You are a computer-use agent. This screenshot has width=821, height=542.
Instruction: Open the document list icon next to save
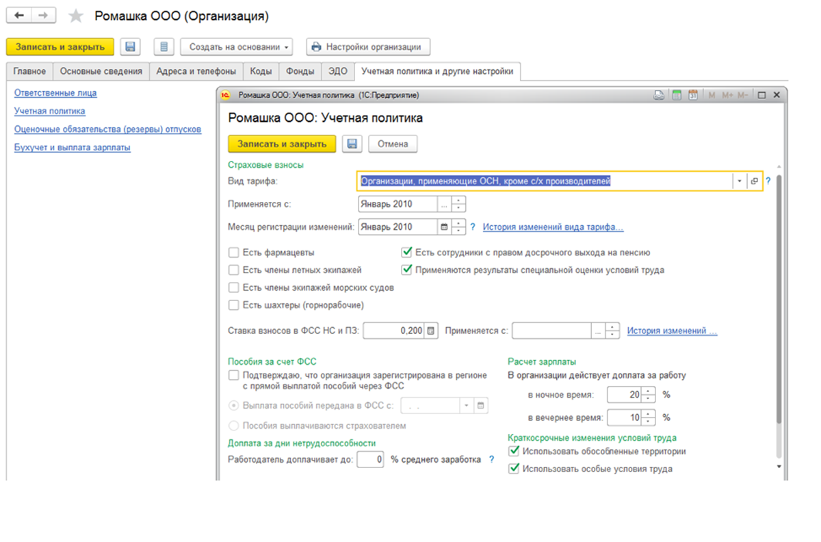pyautogui.click(x=164, y=47)
